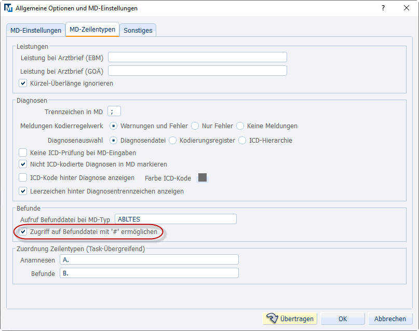
Task: Choose Kodierungsregister for Diagnosenauswahl
Action: [x=172, y=141]
